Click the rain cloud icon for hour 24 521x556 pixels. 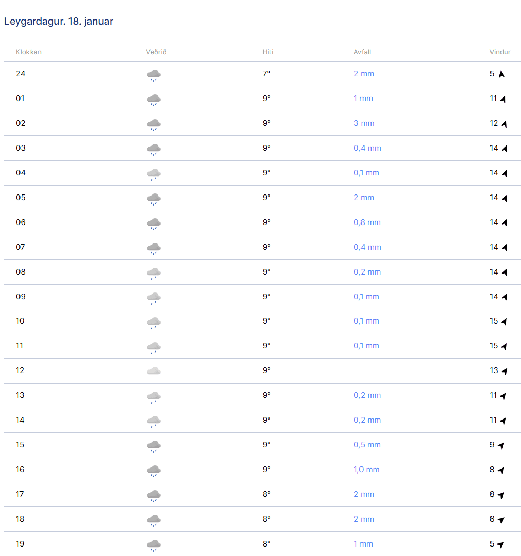pyautogui.click(x=154, y=75)
